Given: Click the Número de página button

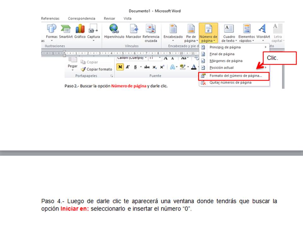Looking at the screenshot, I should 208,33.
